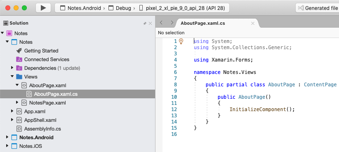Click the AppShell.xaml file icon

pos(19,120)
